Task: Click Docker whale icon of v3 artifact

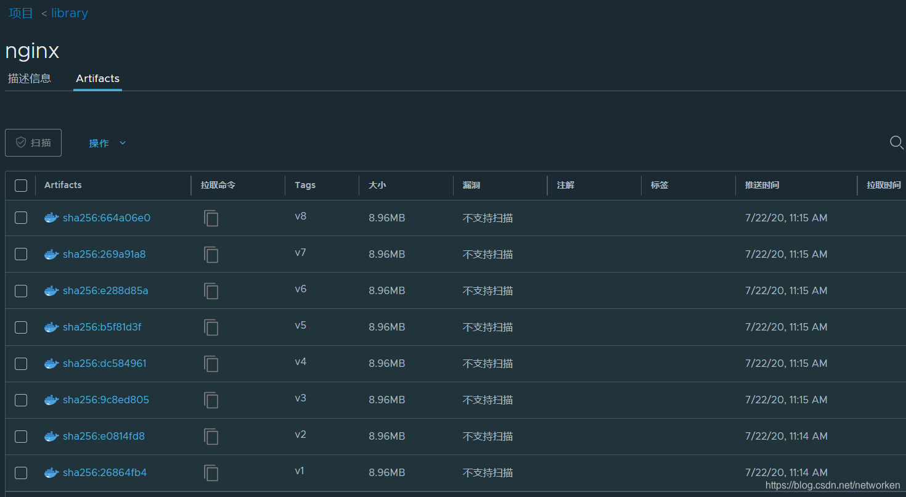Action: click(x=52, y=400)
